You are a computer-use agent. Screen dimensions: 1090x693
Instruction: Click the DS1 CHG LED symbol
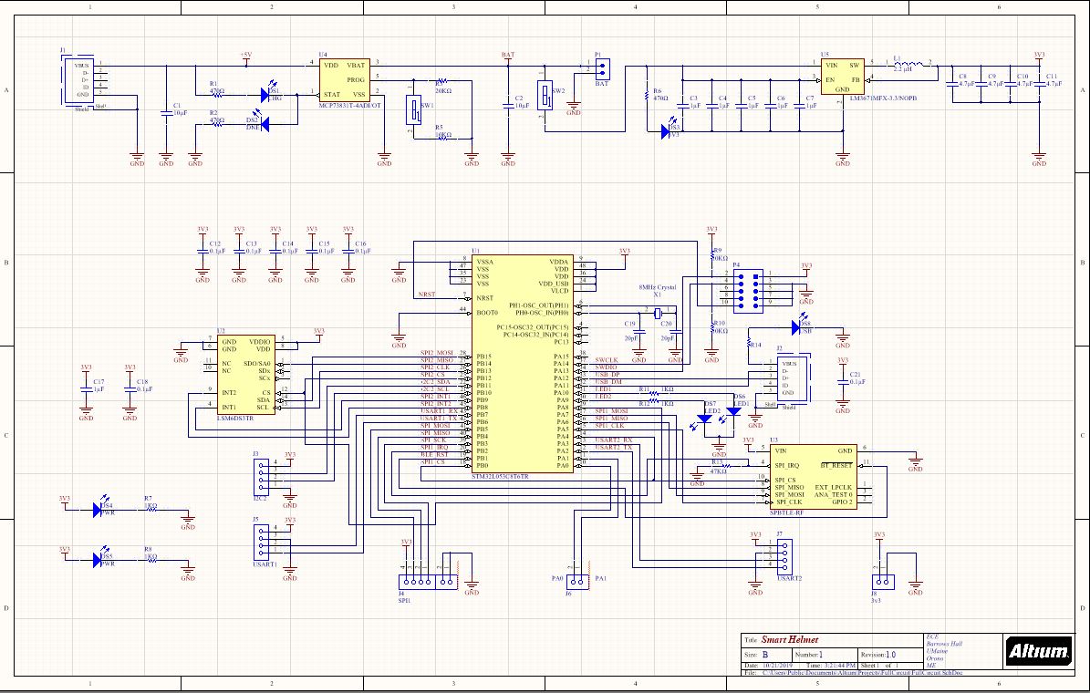point(273,94)
